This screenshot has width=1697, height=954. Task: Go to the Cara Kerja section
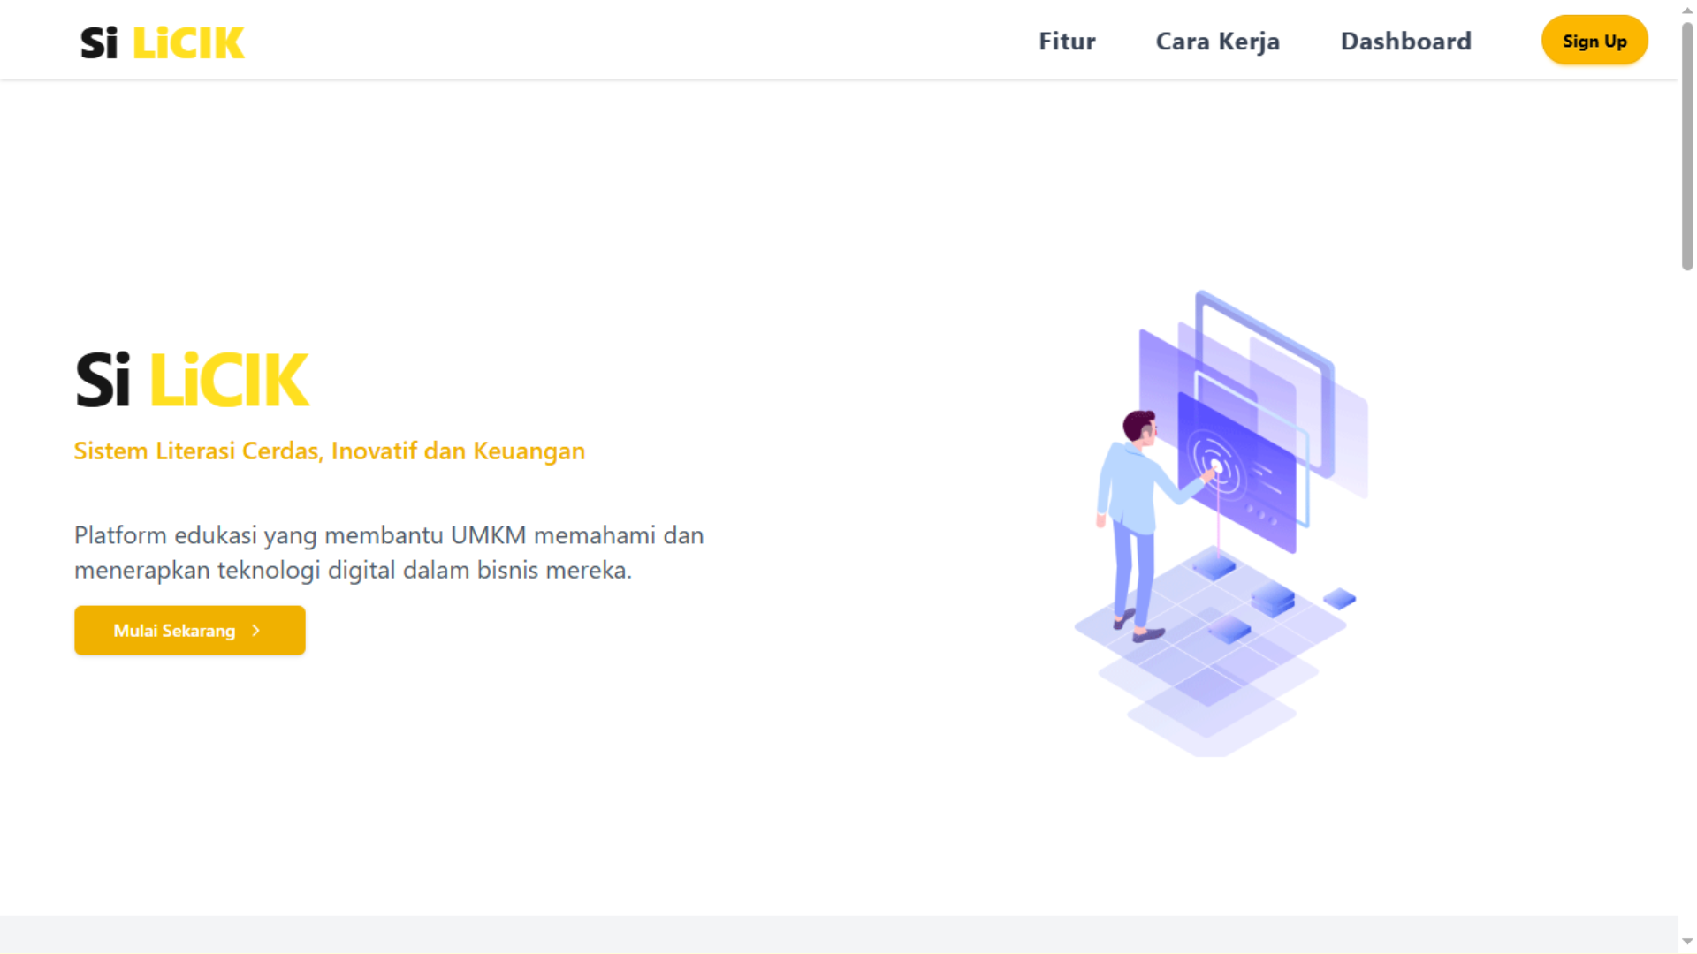click(x=1217, y=42)
